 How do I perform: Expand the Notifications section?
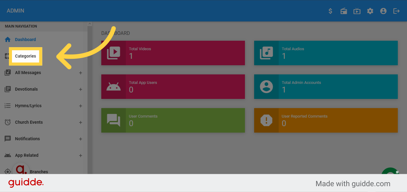pyautogui.click(x=80, y=139)
